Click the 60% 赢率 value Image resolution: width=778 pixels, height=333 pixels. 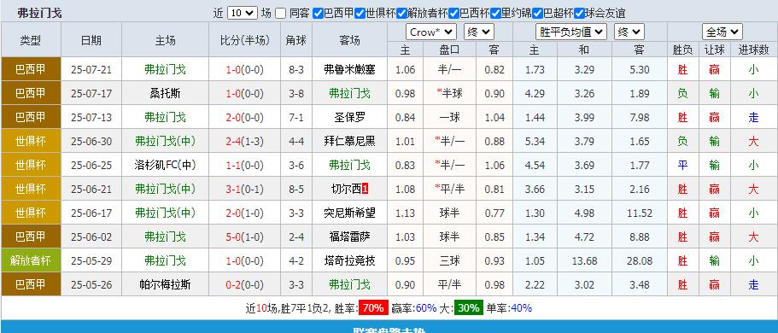(x=426, y=308)
